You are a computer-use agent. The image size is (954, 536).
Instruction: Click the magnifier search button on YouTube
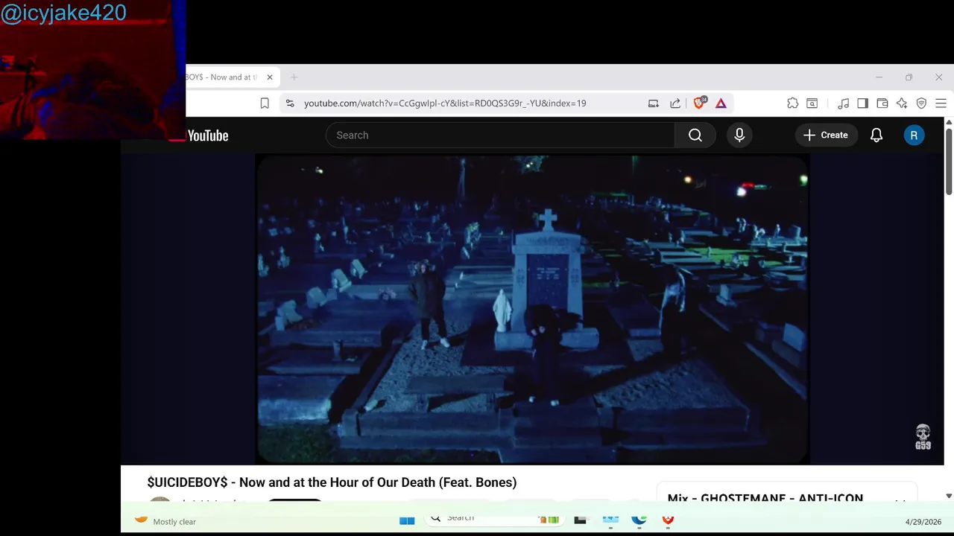point(695,135)
